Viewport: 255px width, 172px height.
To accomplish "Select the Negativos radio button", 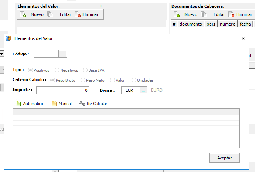I will point(57,70).
